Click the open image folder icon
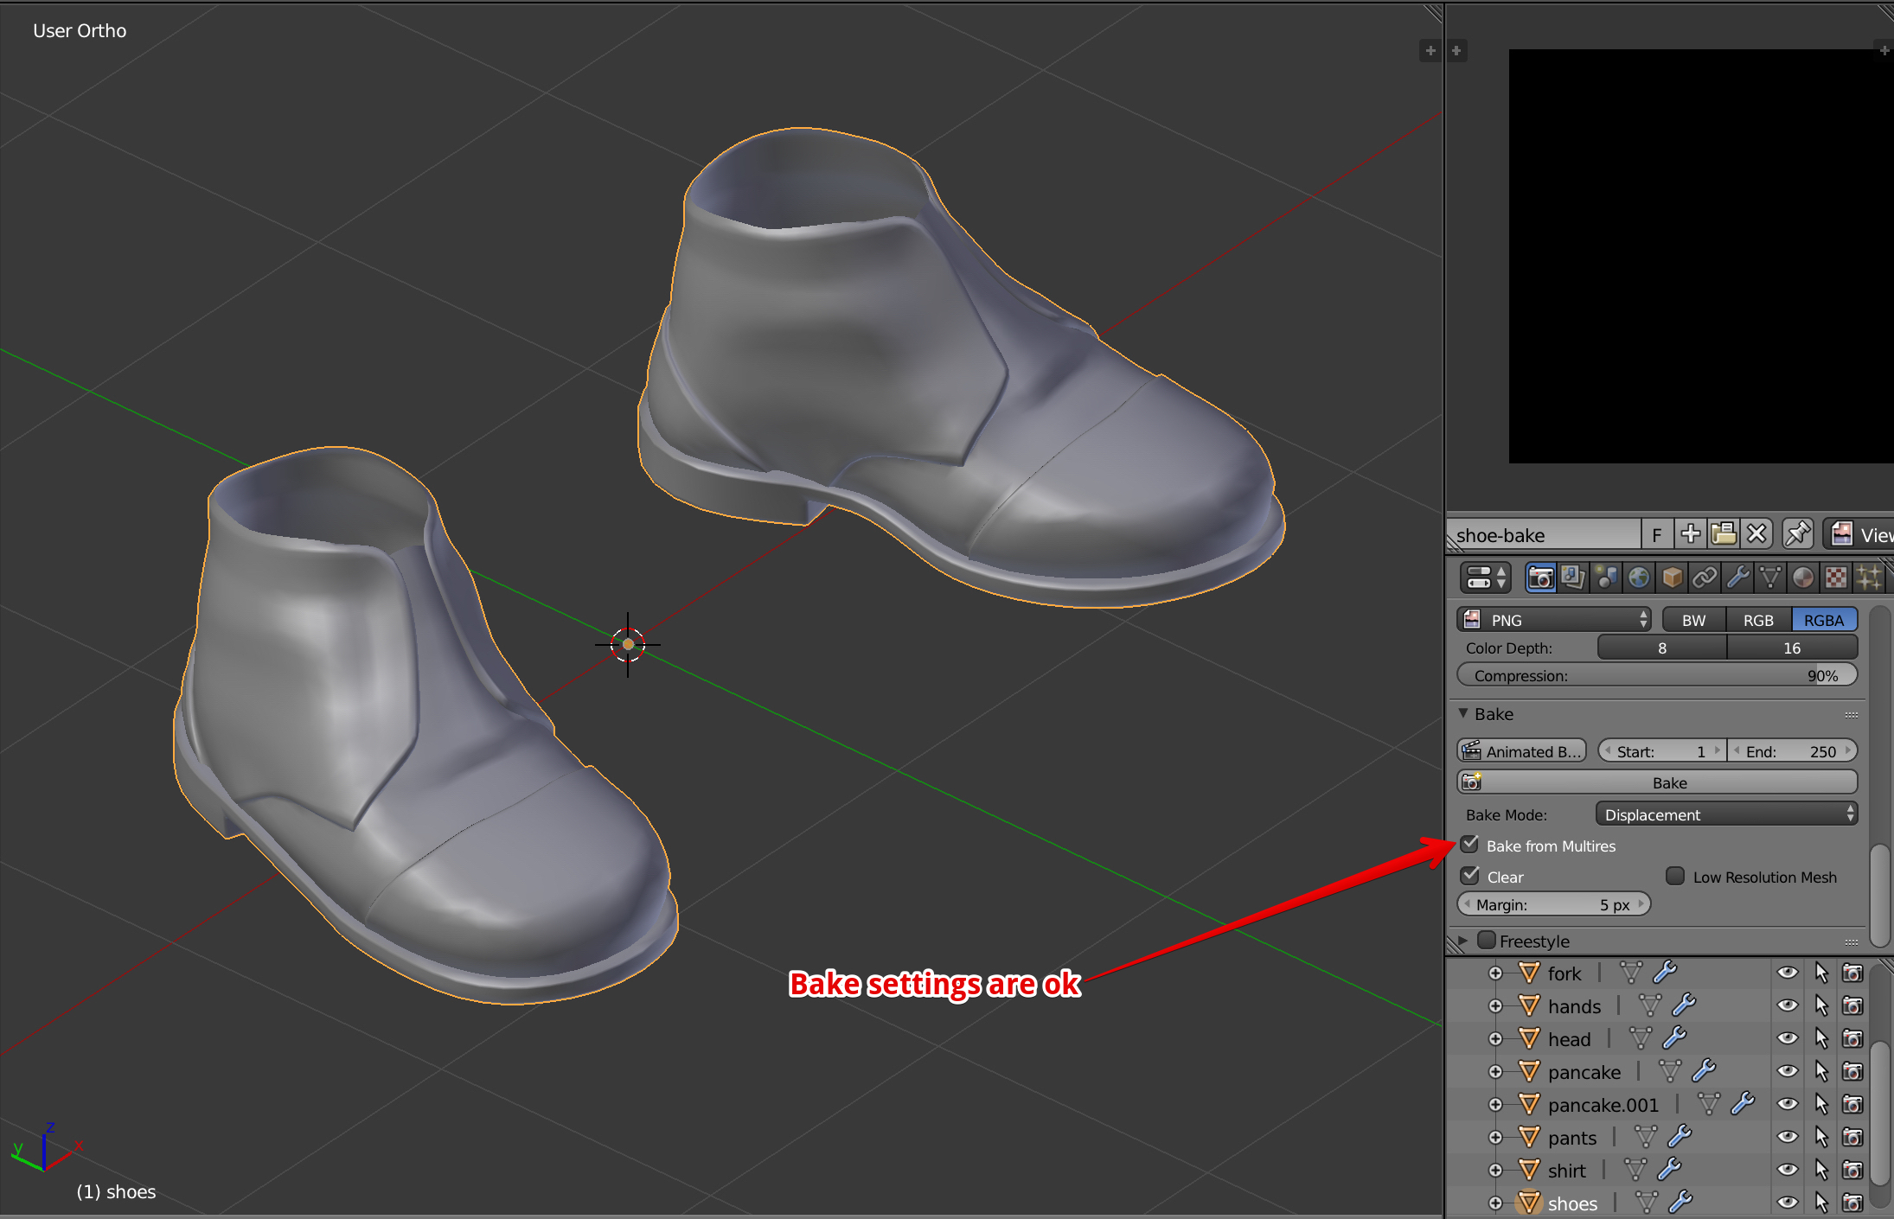 pyautogui.click(x=1723, y=534)
